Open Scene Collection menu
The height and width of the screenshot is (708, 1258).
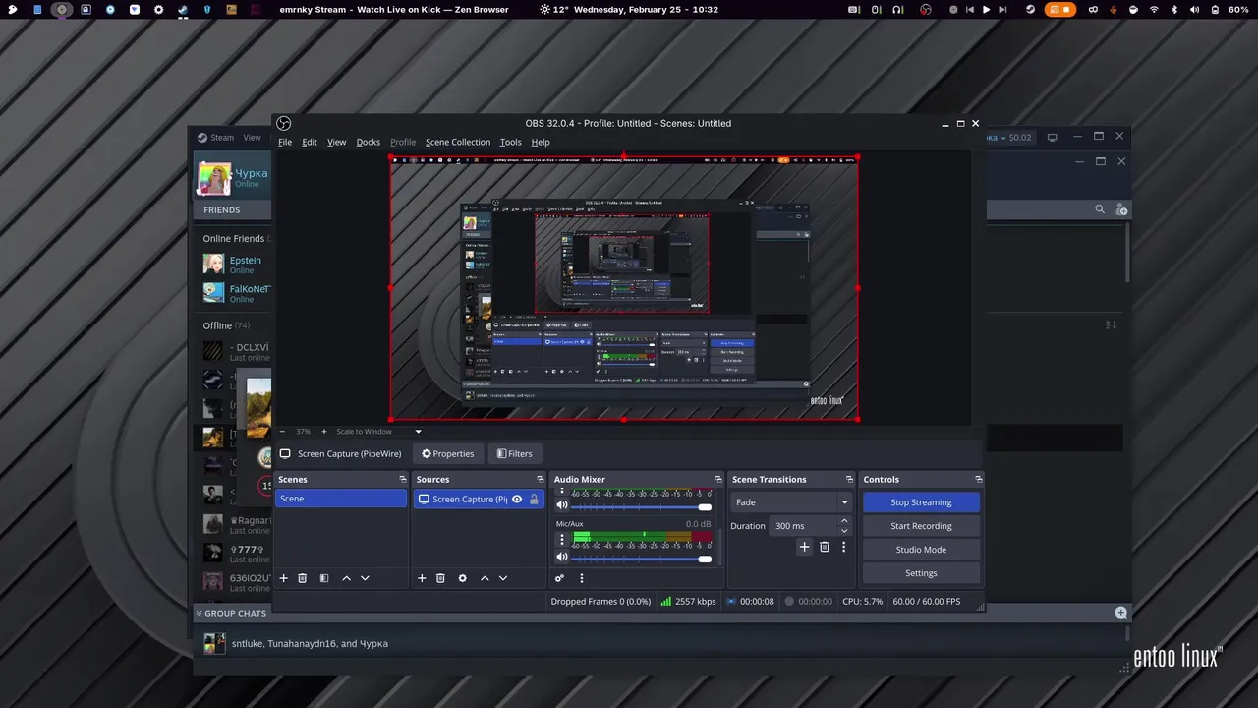(x=458, y=142)
